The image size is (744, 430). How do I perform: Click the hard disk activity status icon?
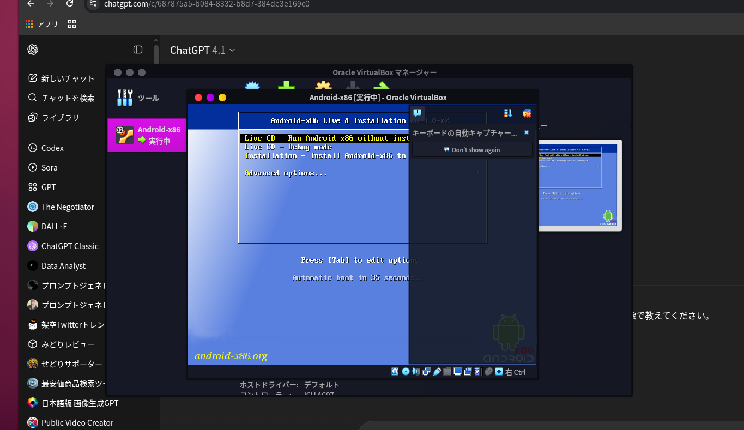pyautogui.click(x=395, y=372)
